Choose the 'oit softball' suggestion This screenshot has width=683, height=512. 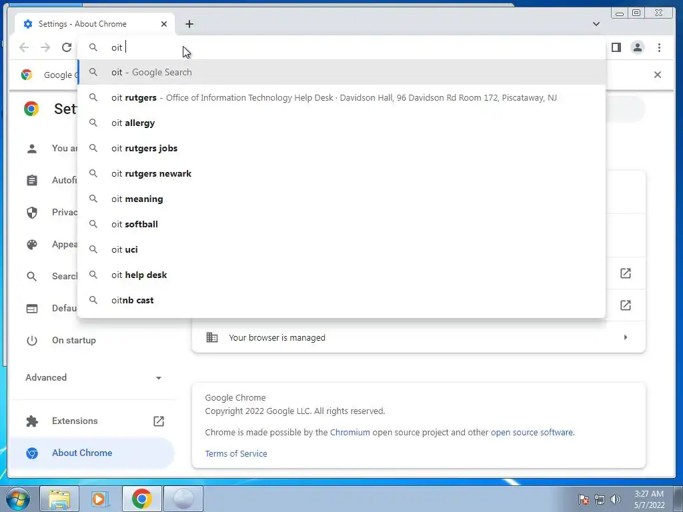pyautogui.click(x=341, y=224)
